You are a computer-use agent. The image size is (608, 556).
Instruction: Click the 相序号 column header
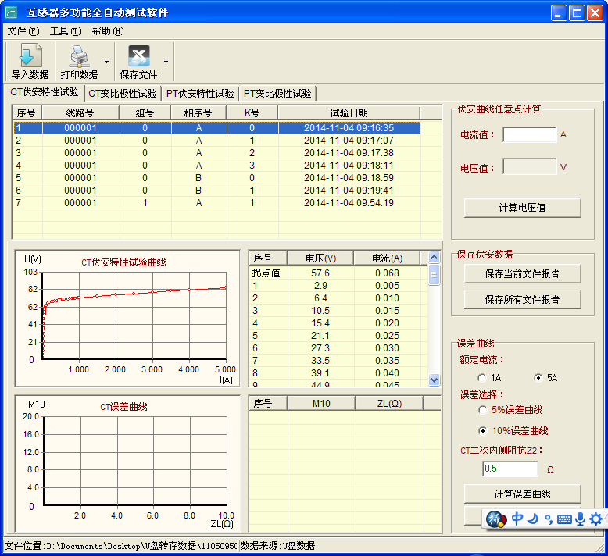[x=198, y=112]
